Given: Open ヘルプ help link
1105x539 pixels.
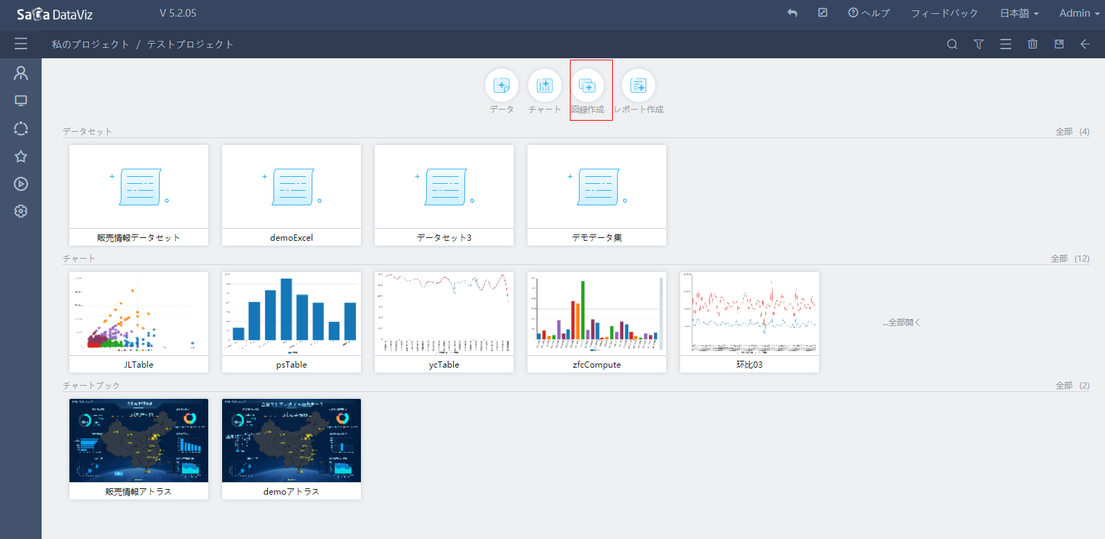Looking at the screenshot, I should click(x=869, y=13).
